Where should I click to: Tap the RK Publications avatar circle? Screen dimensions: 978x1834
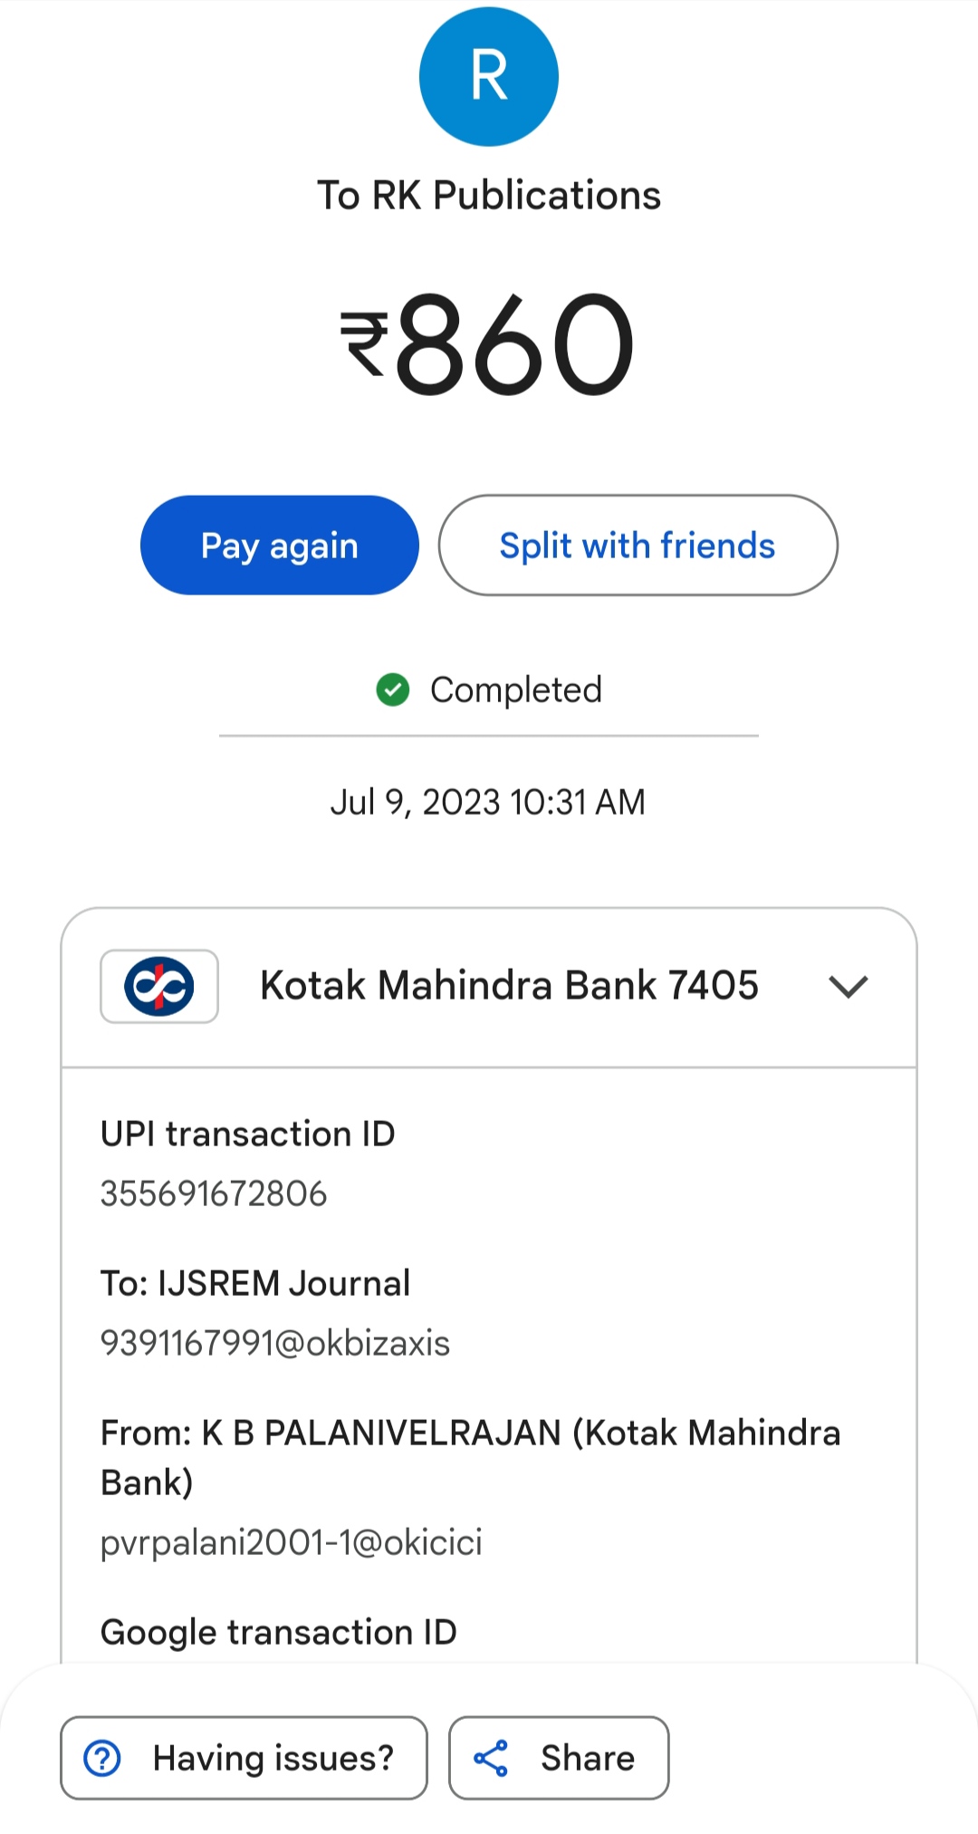pyautogui.click(x=489, y=77)
